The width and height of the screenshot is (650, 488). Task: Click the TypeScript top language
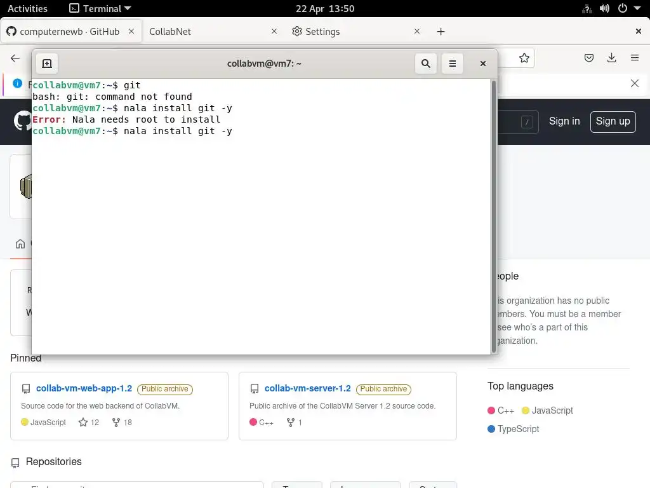pos(513,429)
